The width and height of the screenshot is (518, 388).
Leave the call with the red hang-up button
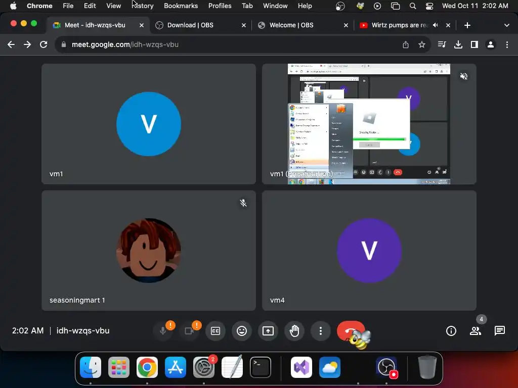(x=351, y=330)
